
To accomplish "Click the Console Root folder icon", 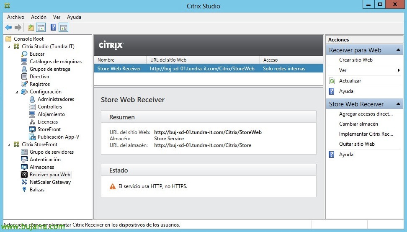I will [x=8, y=39].
